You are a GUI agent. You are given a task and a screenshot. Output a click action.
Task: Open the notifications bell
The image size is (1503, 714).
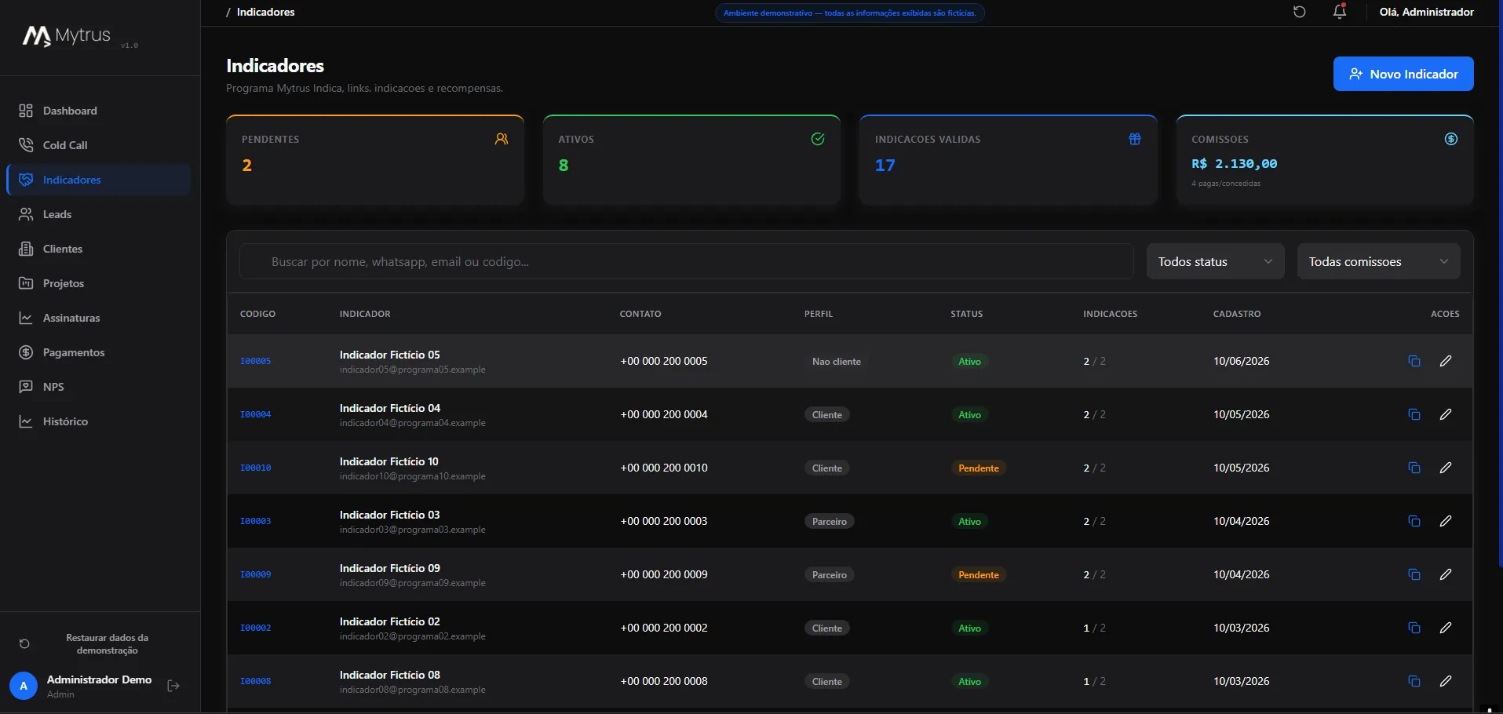[1340, 12]
